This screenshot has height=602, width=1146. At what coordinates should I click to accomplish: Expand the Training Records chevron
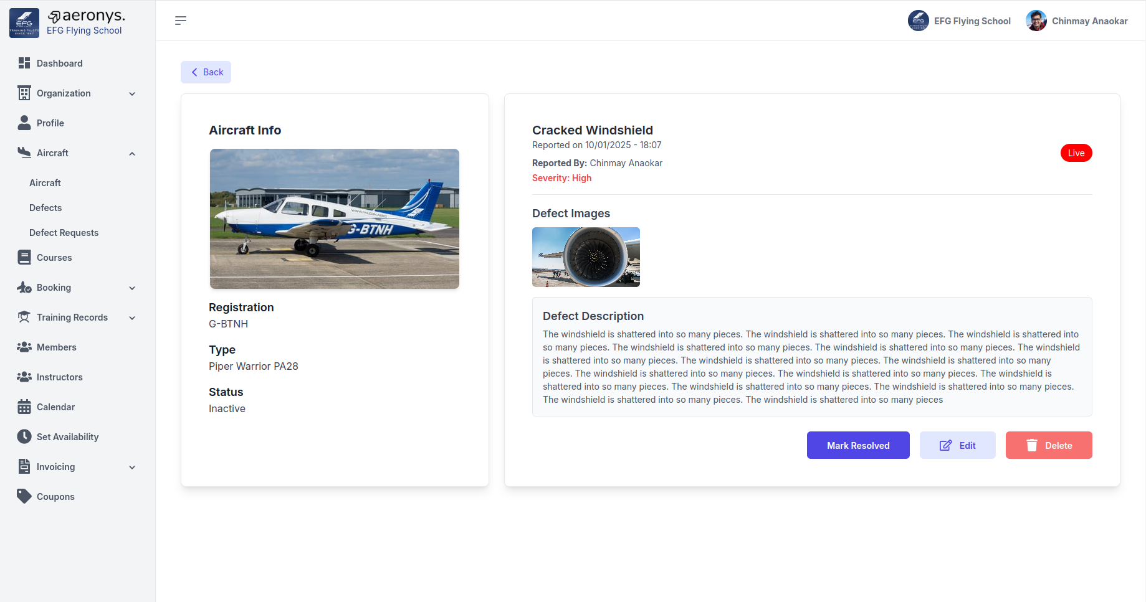(x=132, y=317)
